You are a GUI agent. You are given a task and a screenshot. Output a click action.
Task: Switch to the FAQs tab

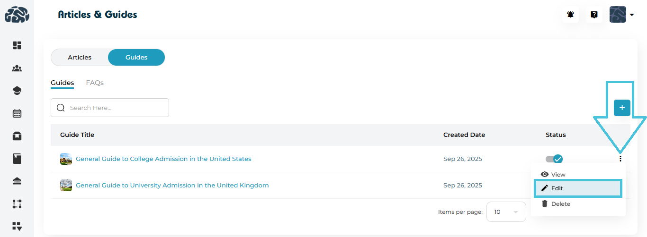[x=95, y=83]
